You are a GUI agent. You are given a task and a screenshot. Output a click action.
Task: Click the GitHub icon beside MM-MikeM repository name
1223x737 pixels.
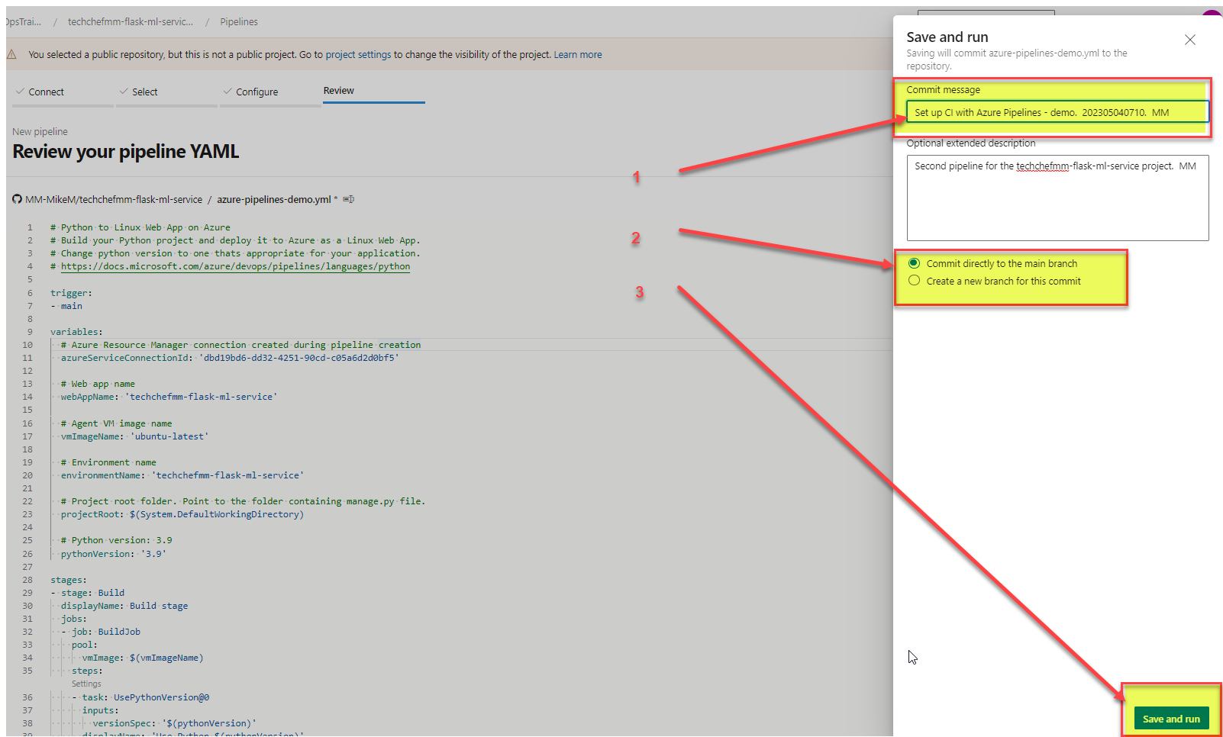(x=17, y=199)
